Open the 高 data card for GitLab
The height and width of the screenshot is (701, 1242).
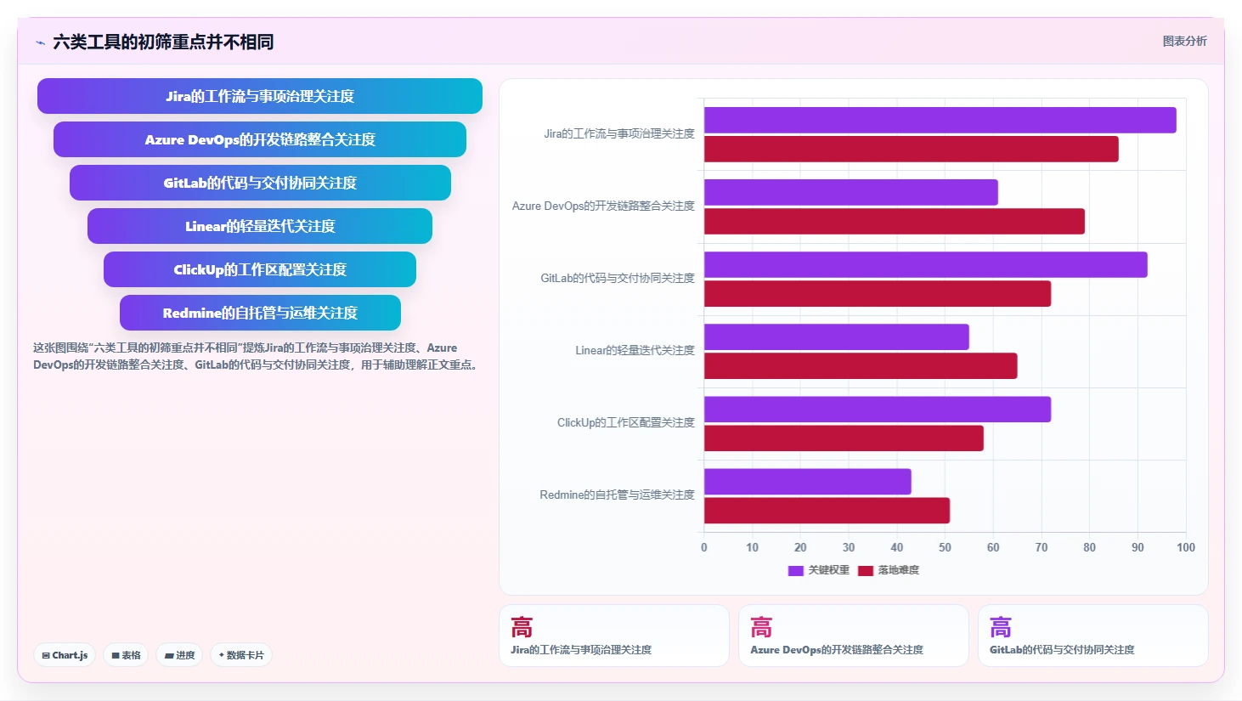point(1093,636)
